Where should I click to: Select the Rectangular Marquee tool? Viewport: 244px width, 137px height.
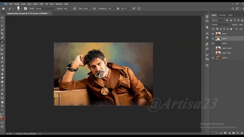point(2,22)
